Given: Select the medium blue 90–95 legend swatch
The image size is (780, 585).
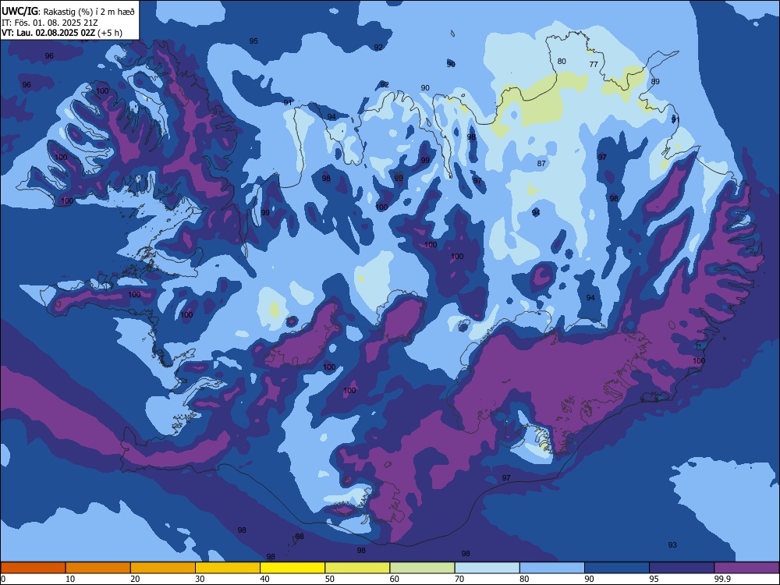Looking at the screenshot, I should (617, 568).
